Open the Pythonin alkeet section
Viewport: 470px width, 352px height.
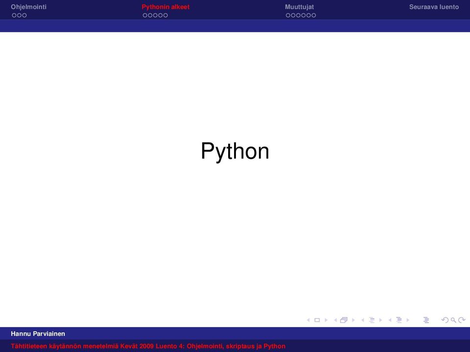[x=165, y=7]
